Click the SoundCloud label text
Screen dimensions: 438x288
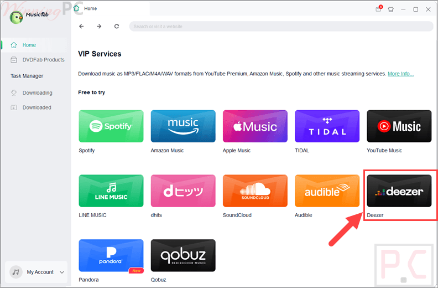(237, 215)
